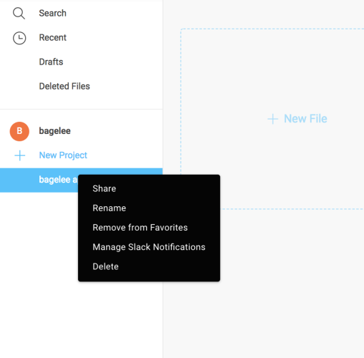Click the New Project plus icon
The width and height of the screenshot is (364, 358).
20,155
